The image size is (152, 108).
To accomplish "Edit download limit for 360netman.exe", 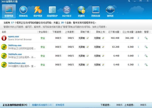I will point(88,65).
